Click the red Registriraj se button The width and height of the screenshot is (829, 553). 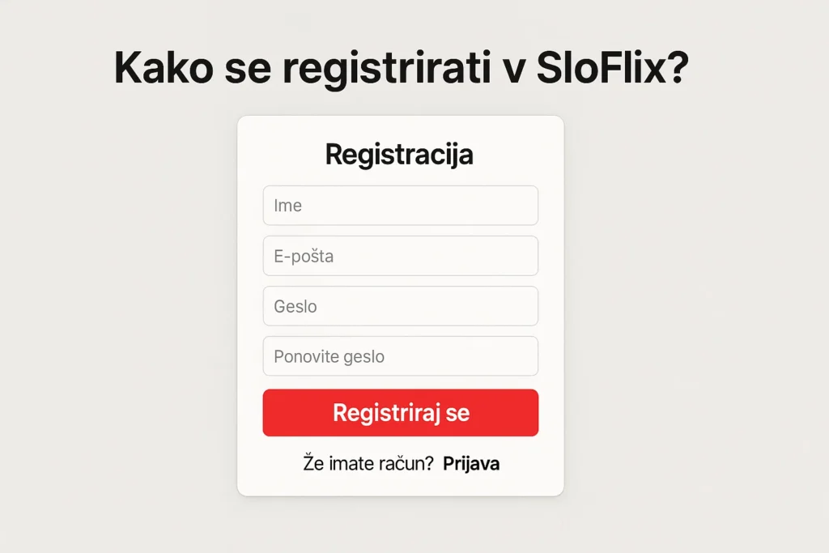click(401, 413)
